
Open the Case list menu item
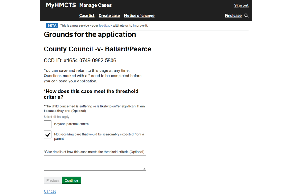87,16
